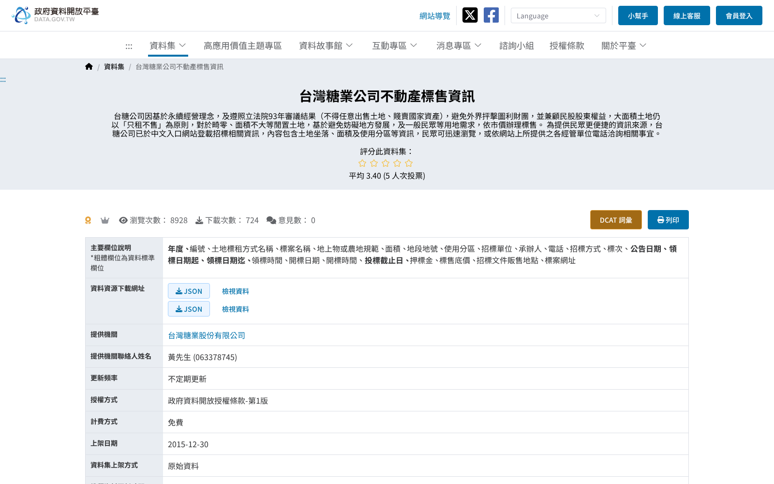Rate dataset five stars
Screen dimensions: 774x484
409,163
